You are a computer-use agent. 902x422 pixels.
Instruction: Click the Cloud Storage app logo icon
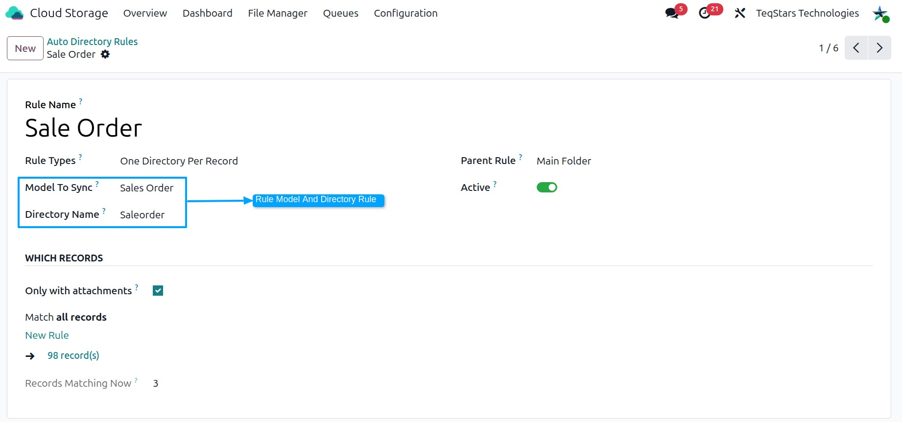(x=14, y=13)
